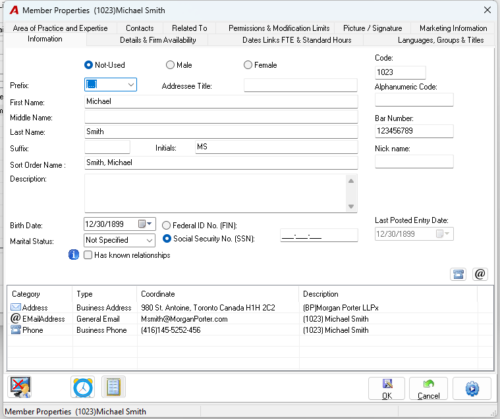This screenshot has width=500, height=419.
Task: Click the phone coordinate icon button
Action: (458, 274)
